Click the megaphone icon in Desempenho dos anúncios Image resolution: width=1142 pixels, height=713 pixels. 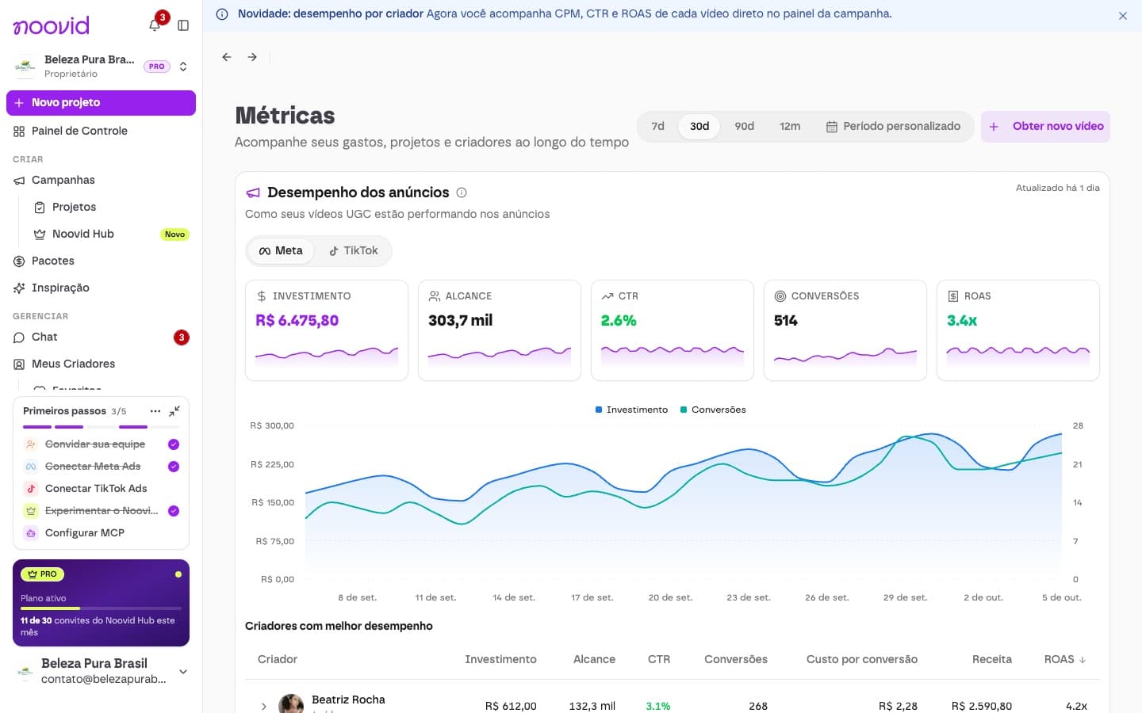pyautogui.click(x=253, y=193)
